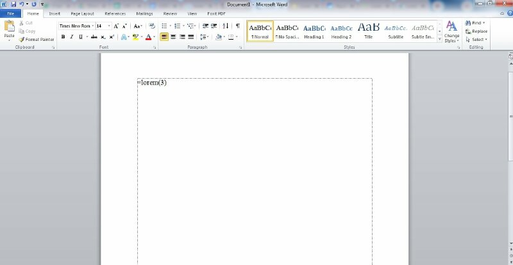Toggle Subscript formatting
Image resolution: width=513 pixels, height=265 pixels.
click(x=103, y=37)
